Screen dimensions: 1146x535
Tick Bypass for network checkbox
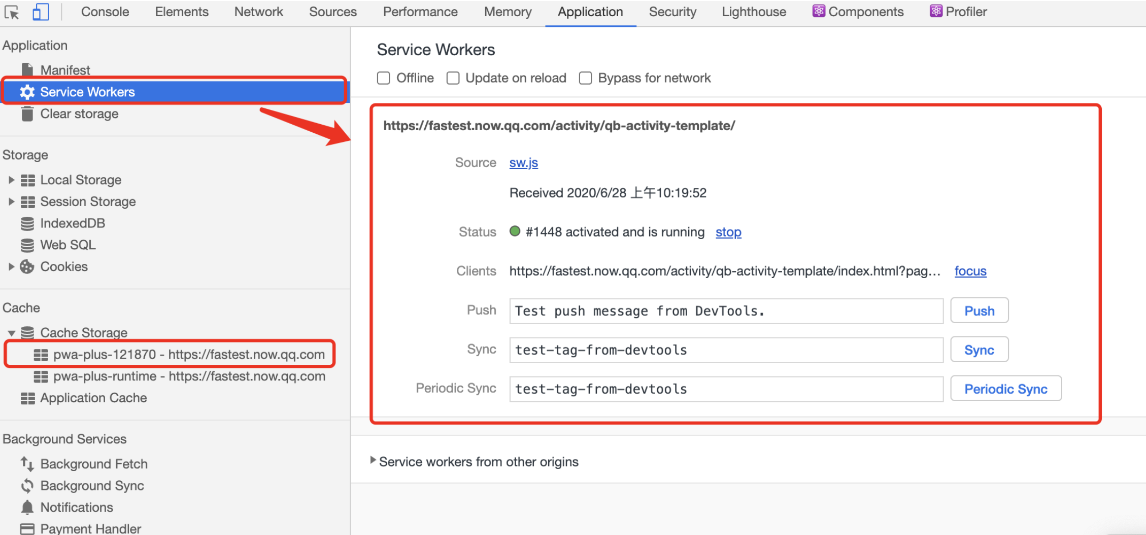(x=586, y=78)
